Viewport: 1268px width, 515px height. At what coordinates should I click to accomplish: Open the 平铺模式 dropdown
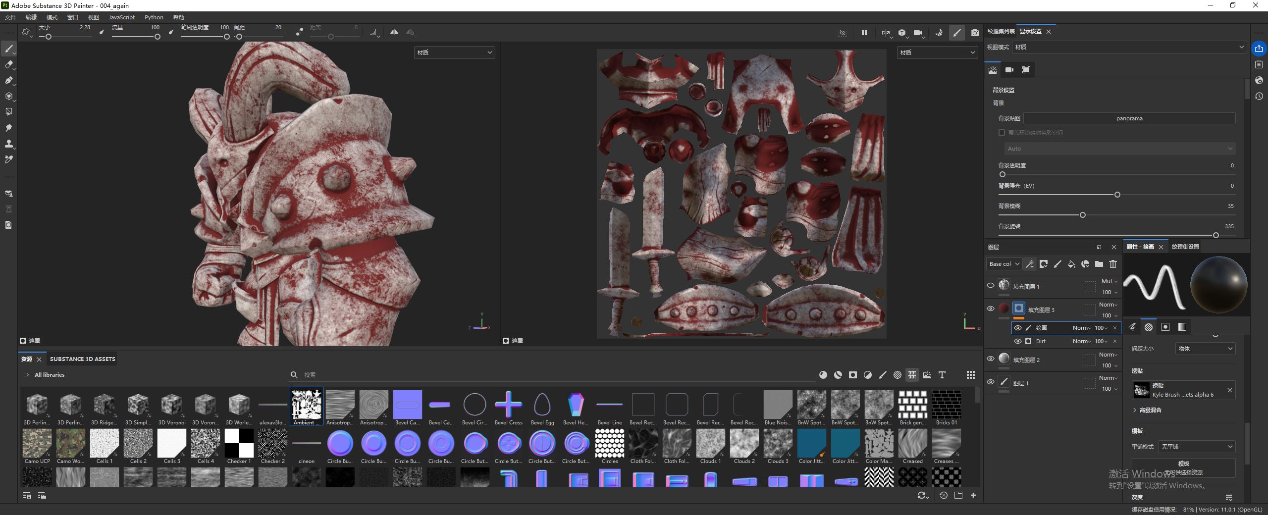coord(1196,447)
